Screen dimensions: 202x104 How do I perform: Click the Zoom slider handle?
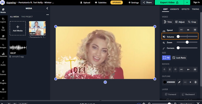tap(187, 42)
